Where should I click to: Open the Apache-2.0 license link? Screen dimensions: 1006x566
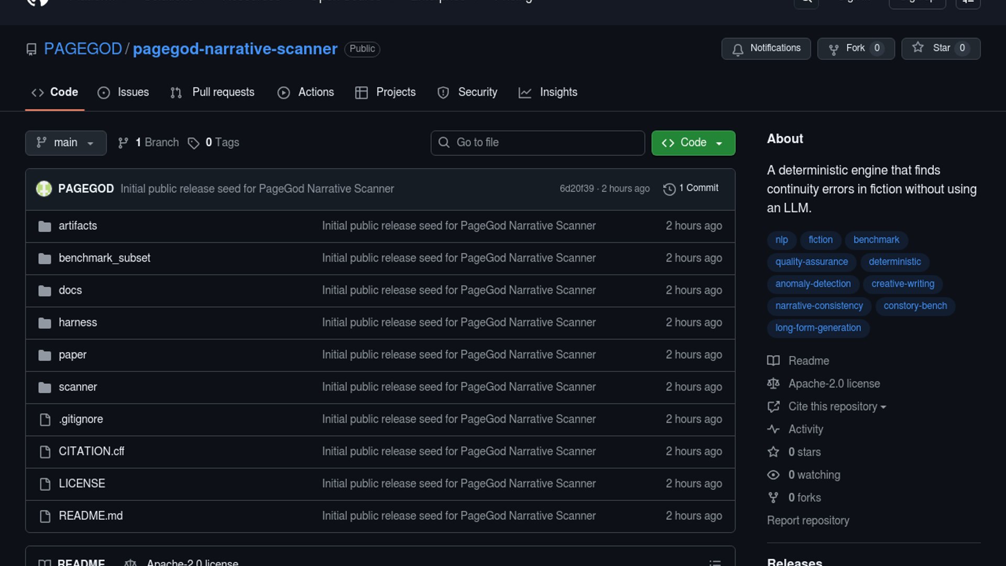pos(834,384)
